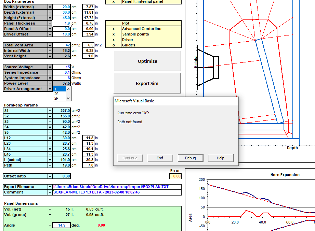Select the Total Vent Area 42 cell
This screenshot has height=231, width=315.
point(62,45)
